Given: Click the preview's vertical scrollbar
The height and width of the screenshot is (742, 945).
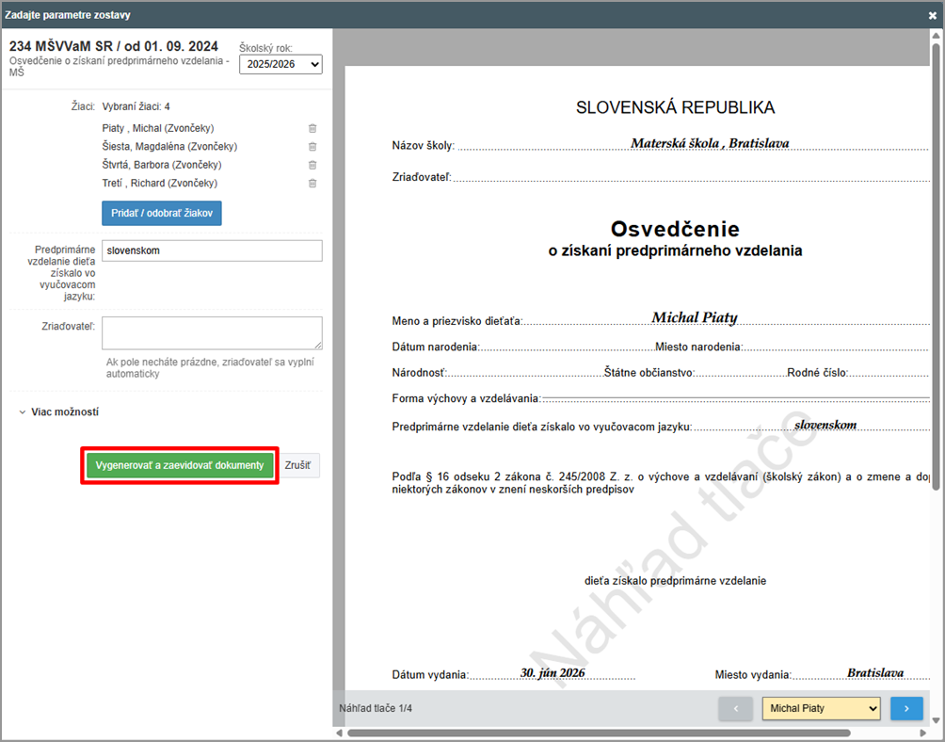Looking at the screenshot, I should pyautogui.click(x=935, y=264).
